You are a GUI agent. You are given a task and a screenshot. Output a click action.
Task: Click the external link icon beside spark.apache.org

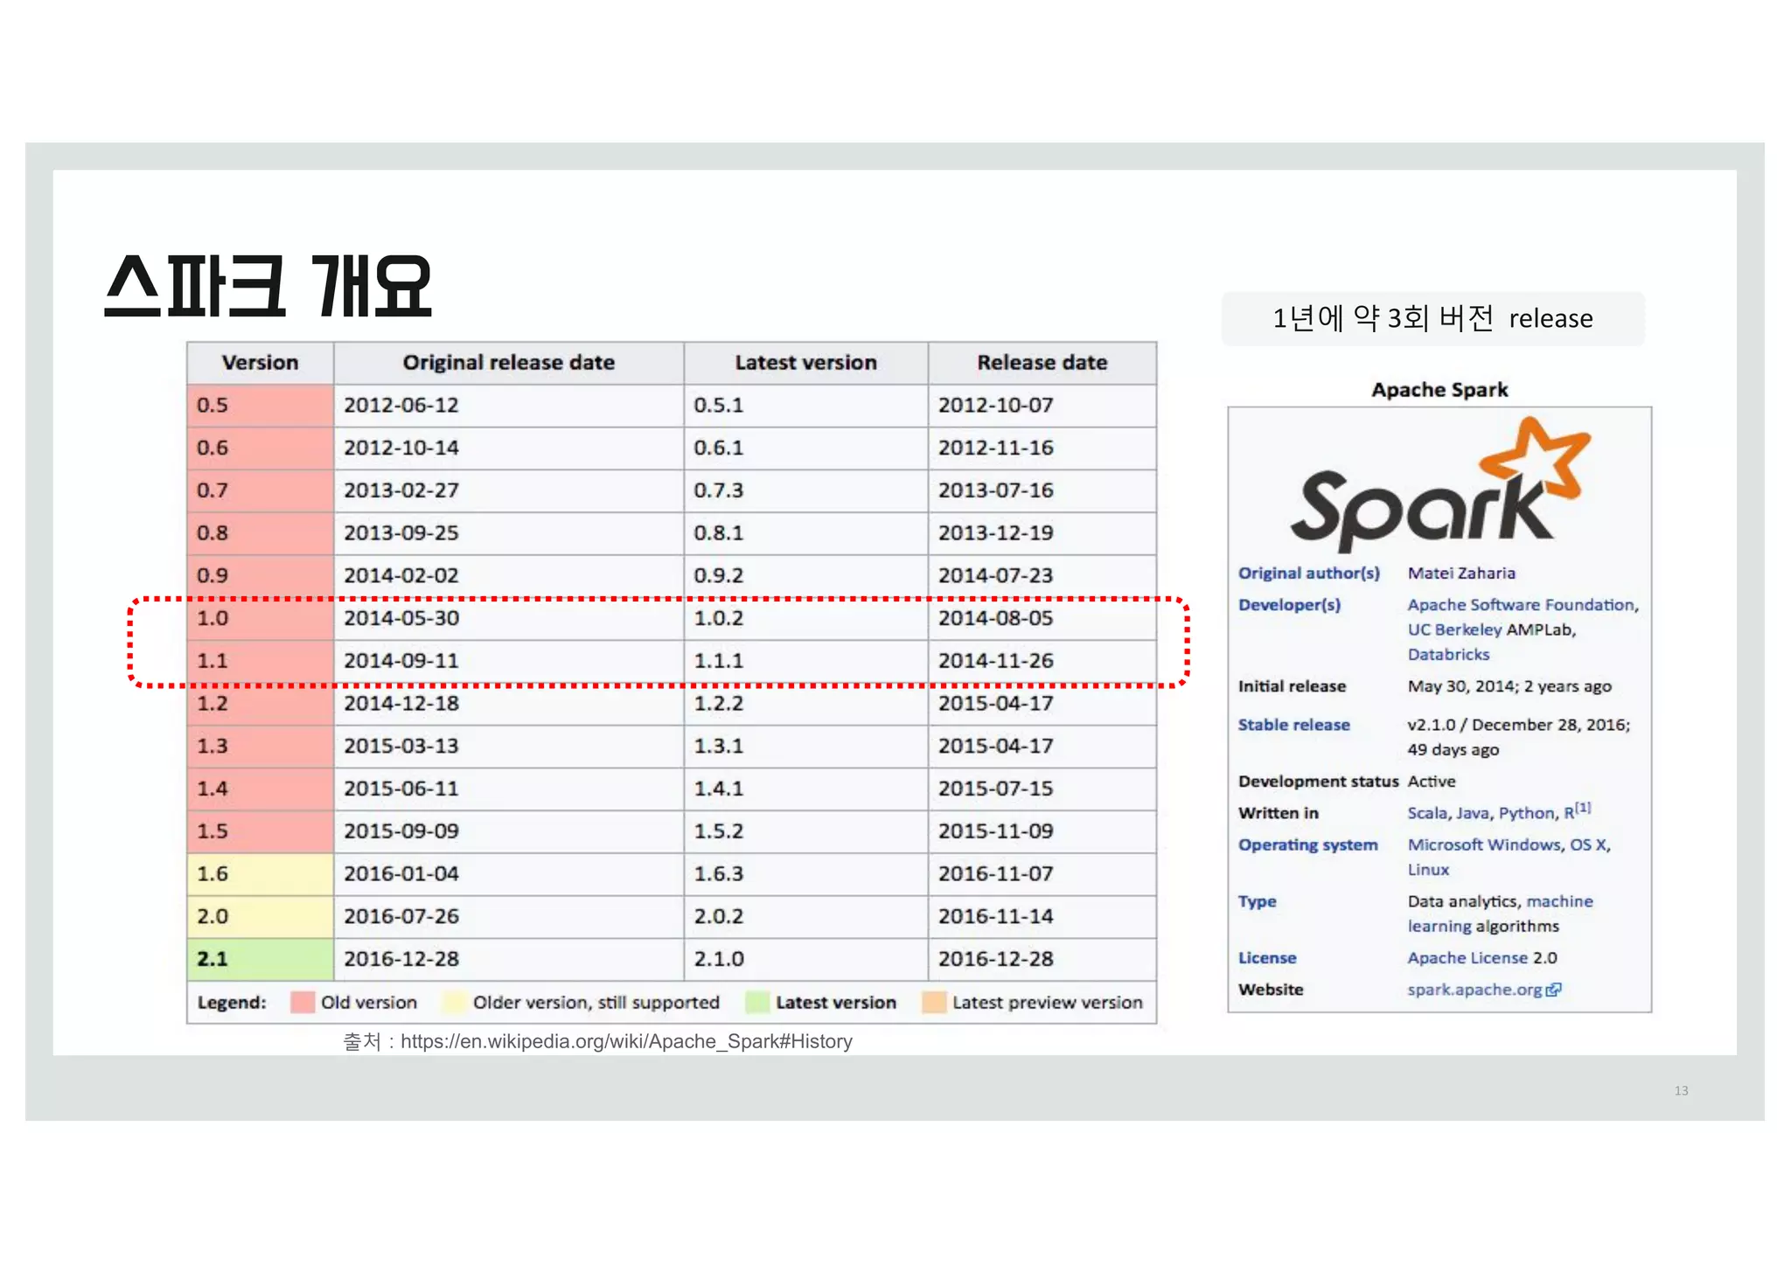[1553, 990]
